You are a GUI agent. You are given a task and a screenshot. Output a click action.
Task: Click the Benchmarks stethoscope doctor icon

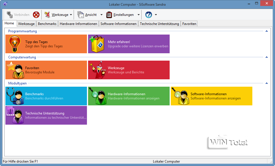click(x=15, y=96)
